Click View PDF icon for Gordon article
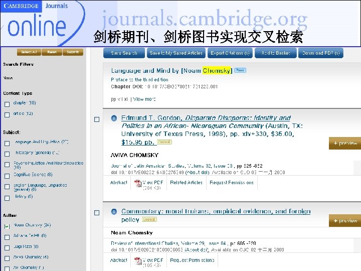 coord(138,184)
